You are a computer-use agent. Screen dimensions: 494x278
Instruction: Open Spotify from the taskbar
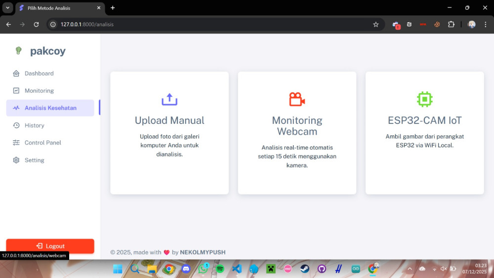220,269
